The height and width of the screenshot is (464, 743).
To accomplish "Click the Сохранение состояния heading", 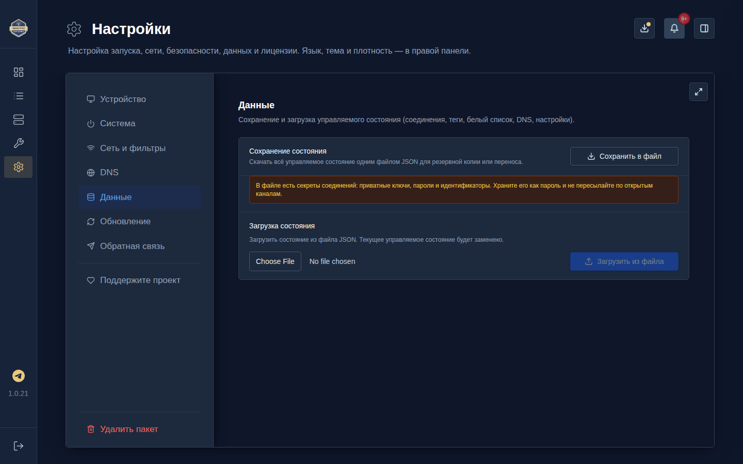I will click(288, 151).
